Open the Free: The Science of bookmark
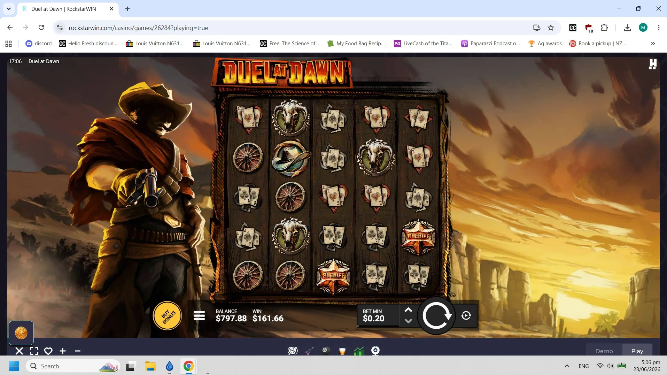This screenshot has width=667, height=375. pyautogui.click(x=289, y=44)
